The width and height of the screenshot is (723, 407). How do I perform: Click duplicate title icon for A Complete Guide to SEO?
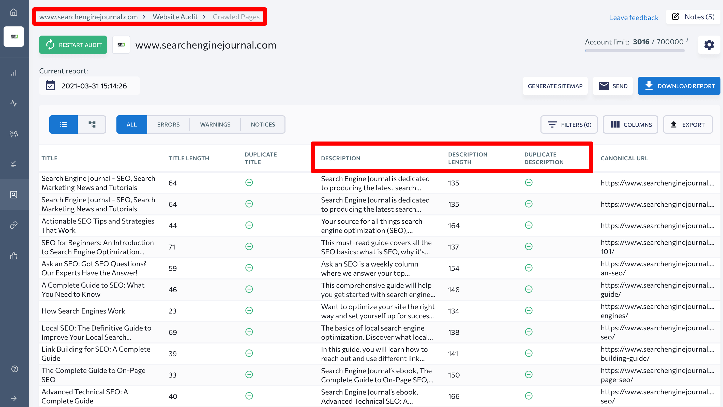[x=249, y=289]
